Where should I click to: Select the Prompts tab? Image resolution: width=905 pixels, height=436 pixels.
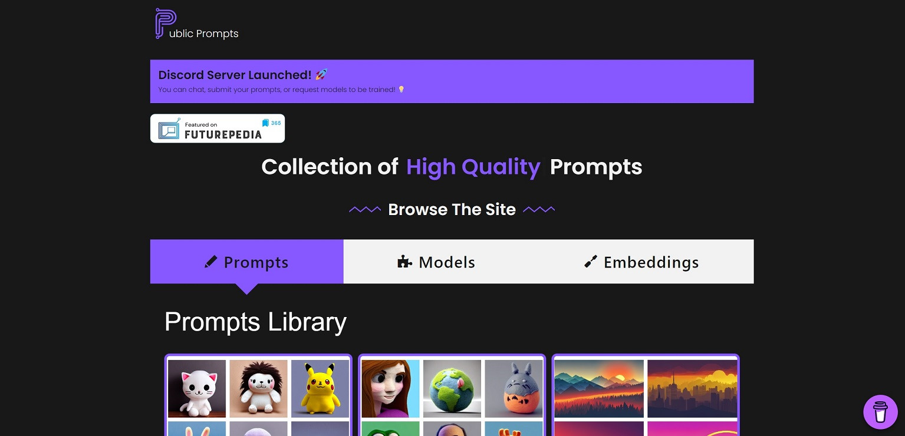pyautogui.click(x=247, y=262)
